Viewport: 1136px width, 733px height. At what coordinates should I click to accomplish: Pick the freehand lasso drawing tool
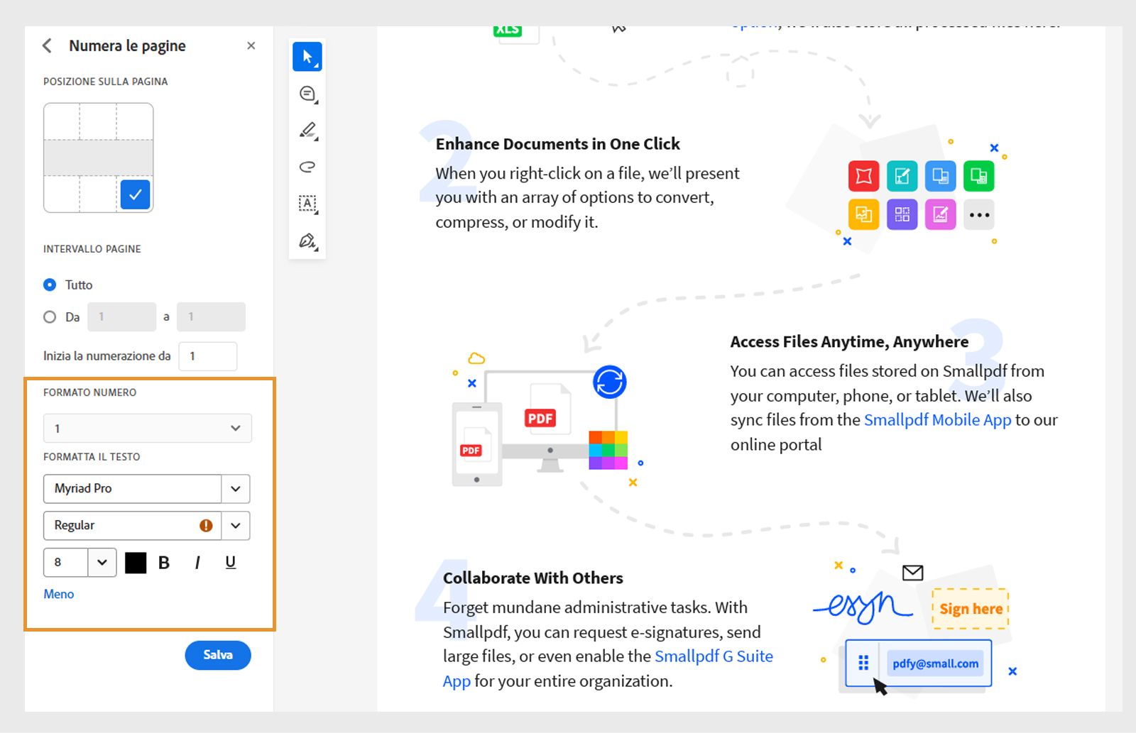point(307,167)
